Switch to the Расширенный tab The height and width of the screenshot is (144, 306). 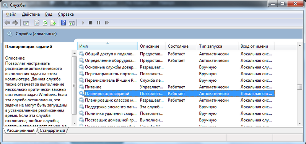(x=21, y=131)
